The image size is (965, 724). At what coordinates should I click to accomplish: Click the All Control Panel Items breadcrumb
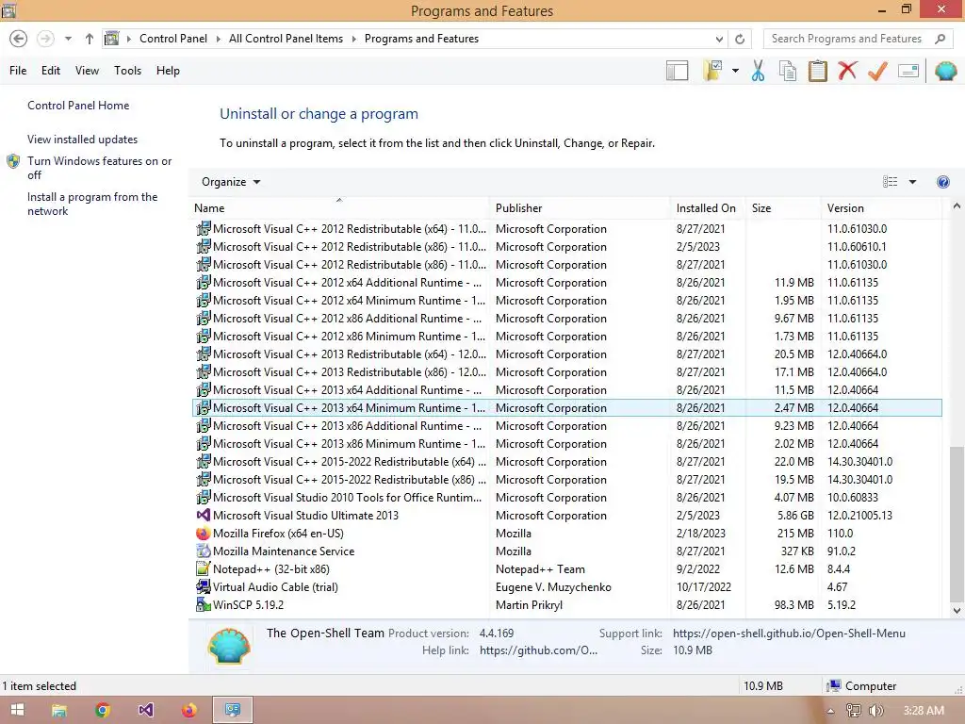(286, 39)
